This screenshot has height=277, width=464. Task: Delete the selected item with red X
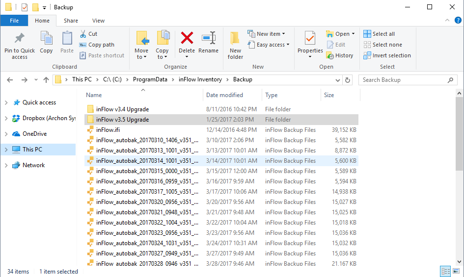(x=187, y=38)
